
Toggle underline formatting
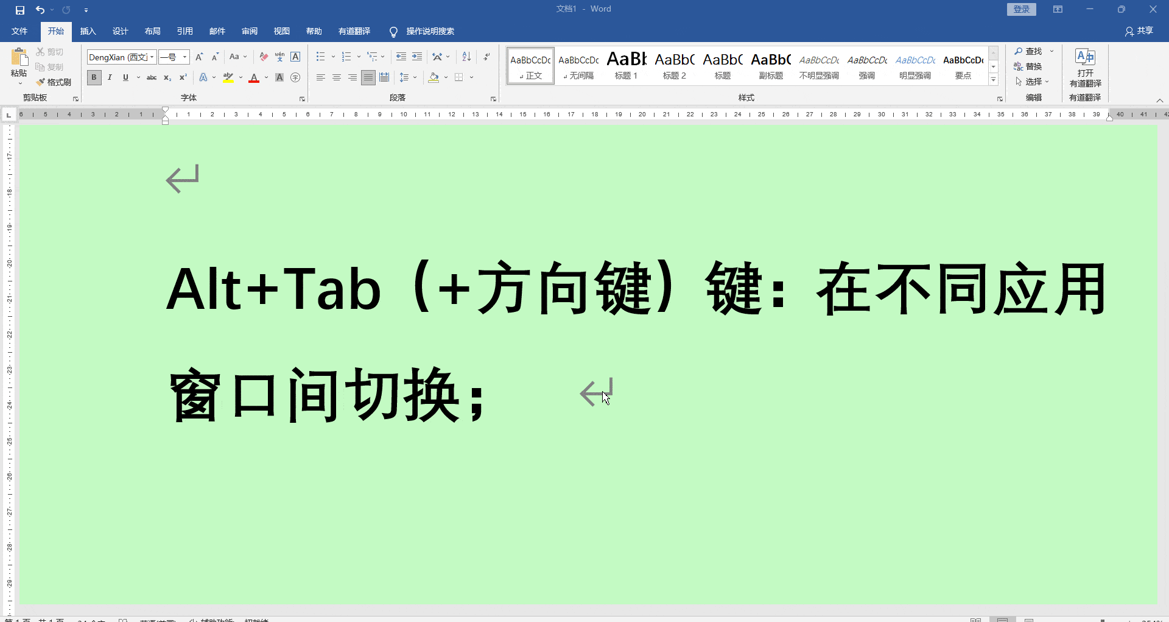pyautogui.click(x=125, y=77)
